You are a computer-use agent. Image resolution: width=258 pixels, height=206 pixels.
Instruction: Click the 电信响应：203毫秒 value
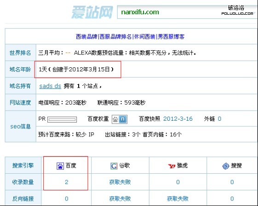63,103
